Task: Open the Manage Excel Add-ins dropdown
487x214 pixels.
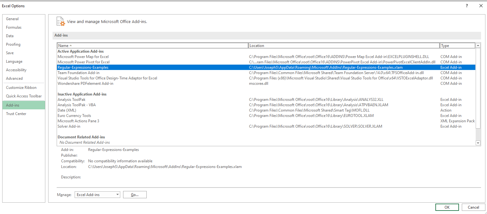Action: coord(97,195)
